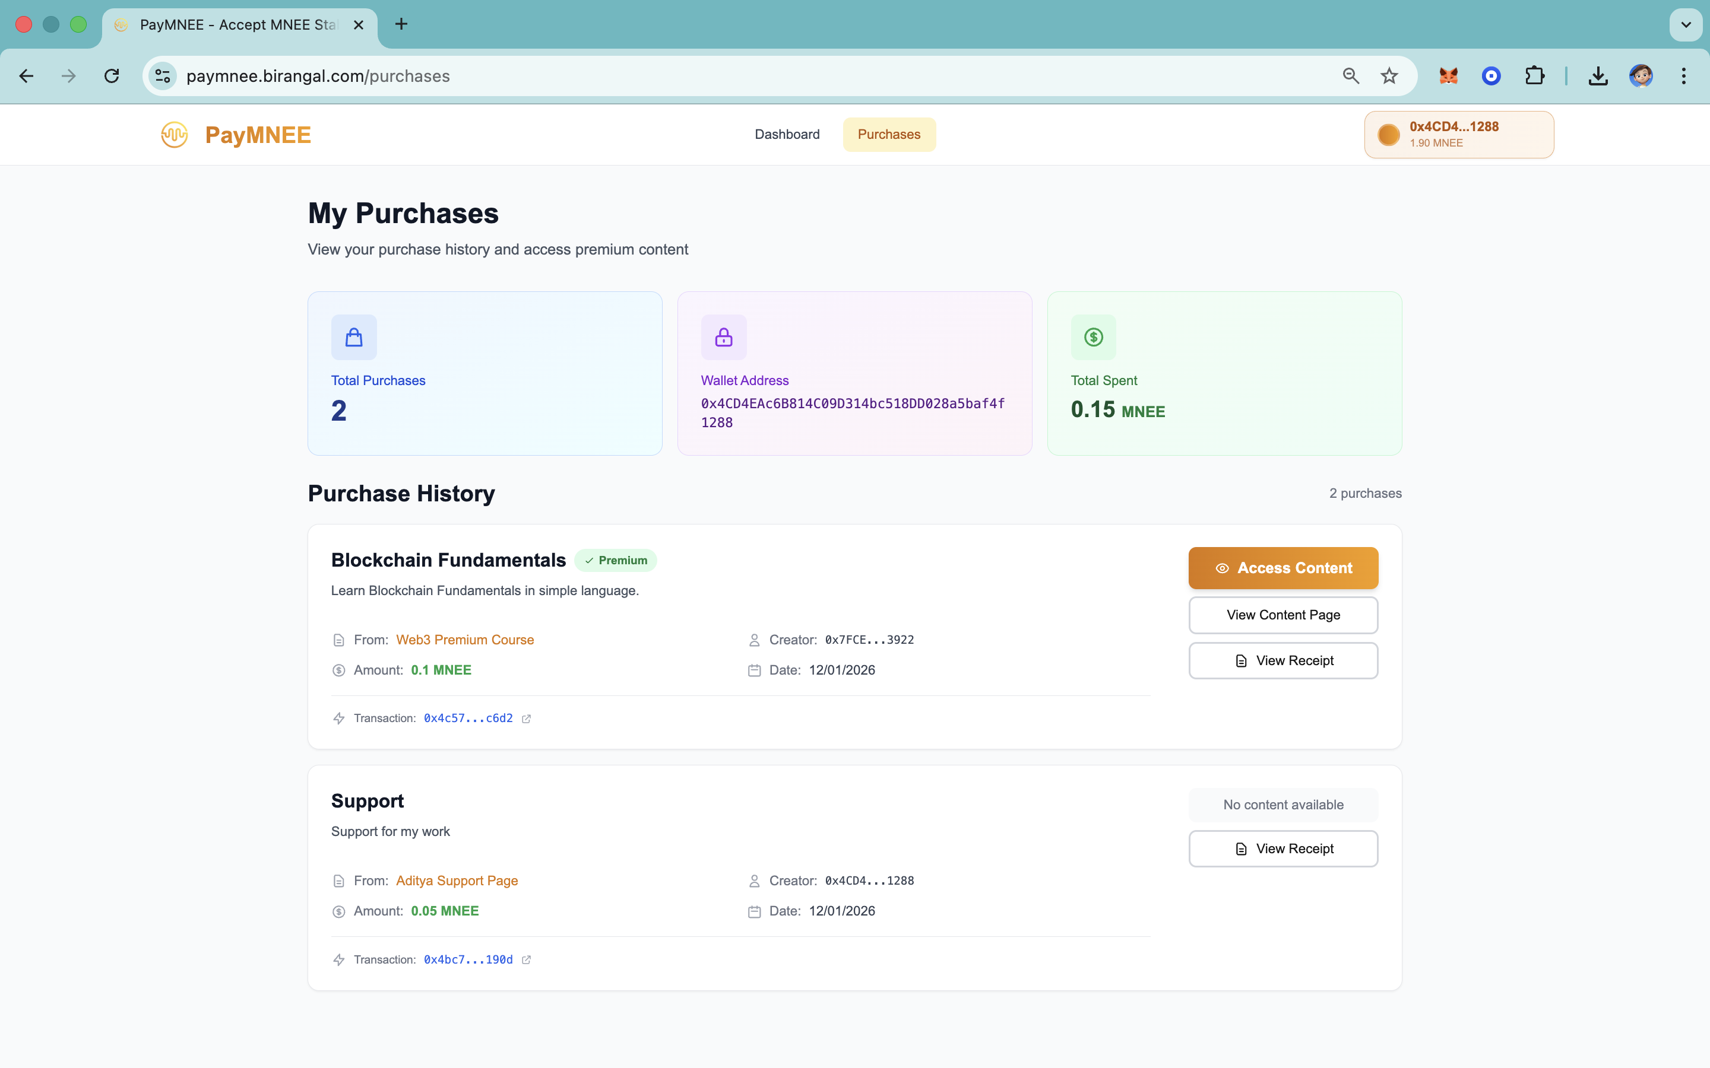Open MetaMask fox extension icon
Image resolution: width=1710 pixels, height=1068 pixels.
point(1448,75)
